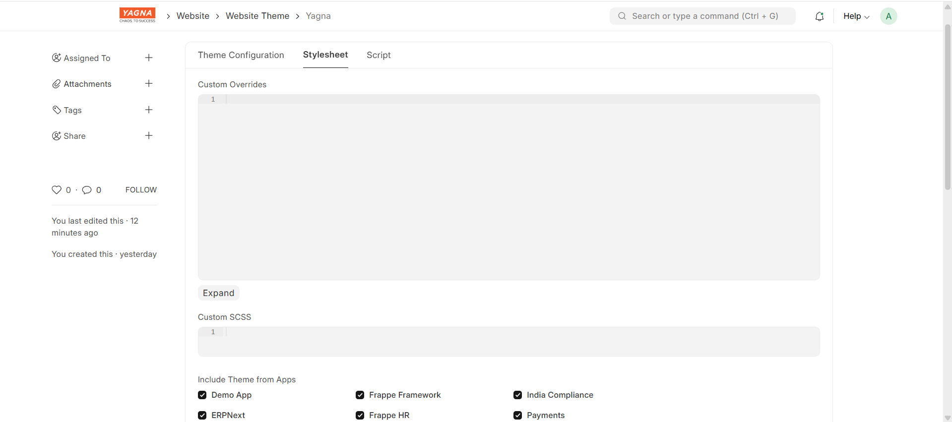Add a tag with the plus icon

click(x=149, y=110)
